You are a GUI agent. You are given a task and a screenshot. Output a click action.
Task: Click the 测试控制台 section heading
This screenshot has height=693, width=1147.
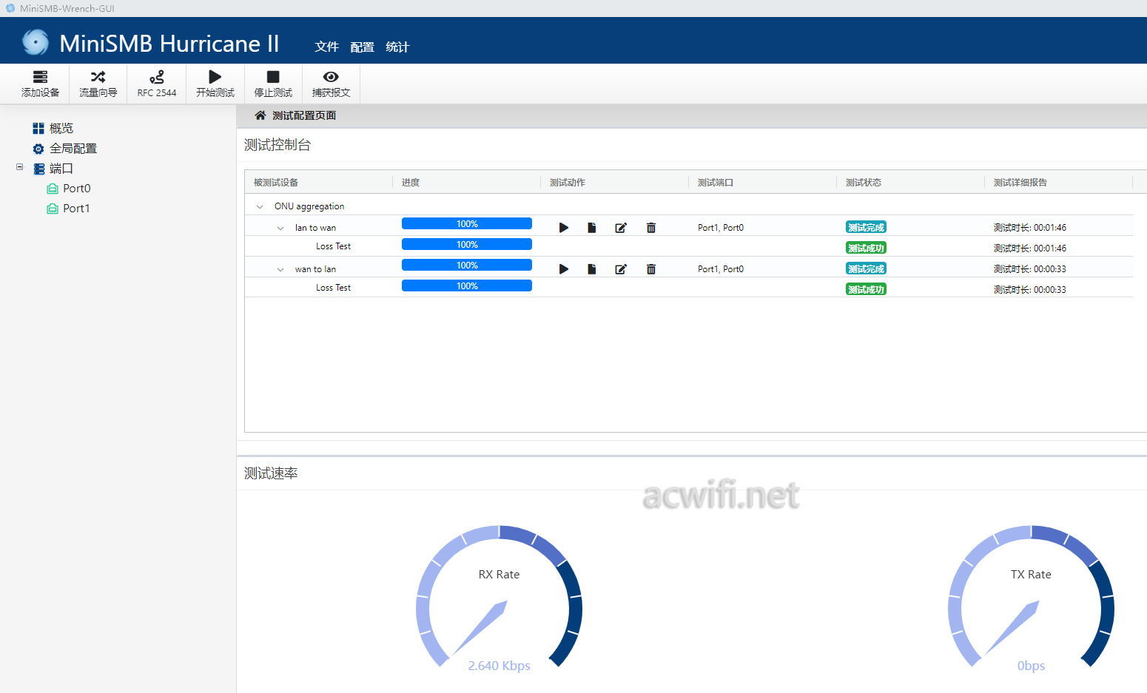[x=277, y=145]
